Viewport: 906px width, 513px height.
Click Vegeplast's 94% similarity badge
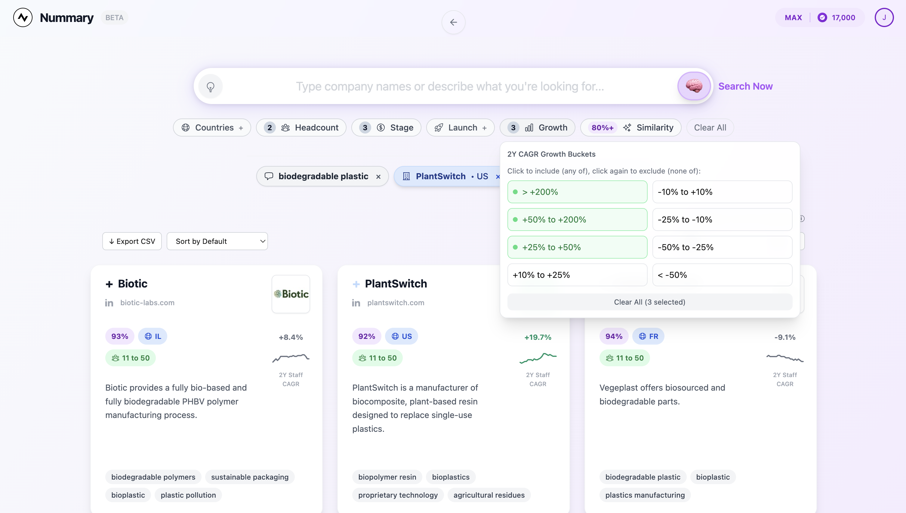[x=614, y=336]
